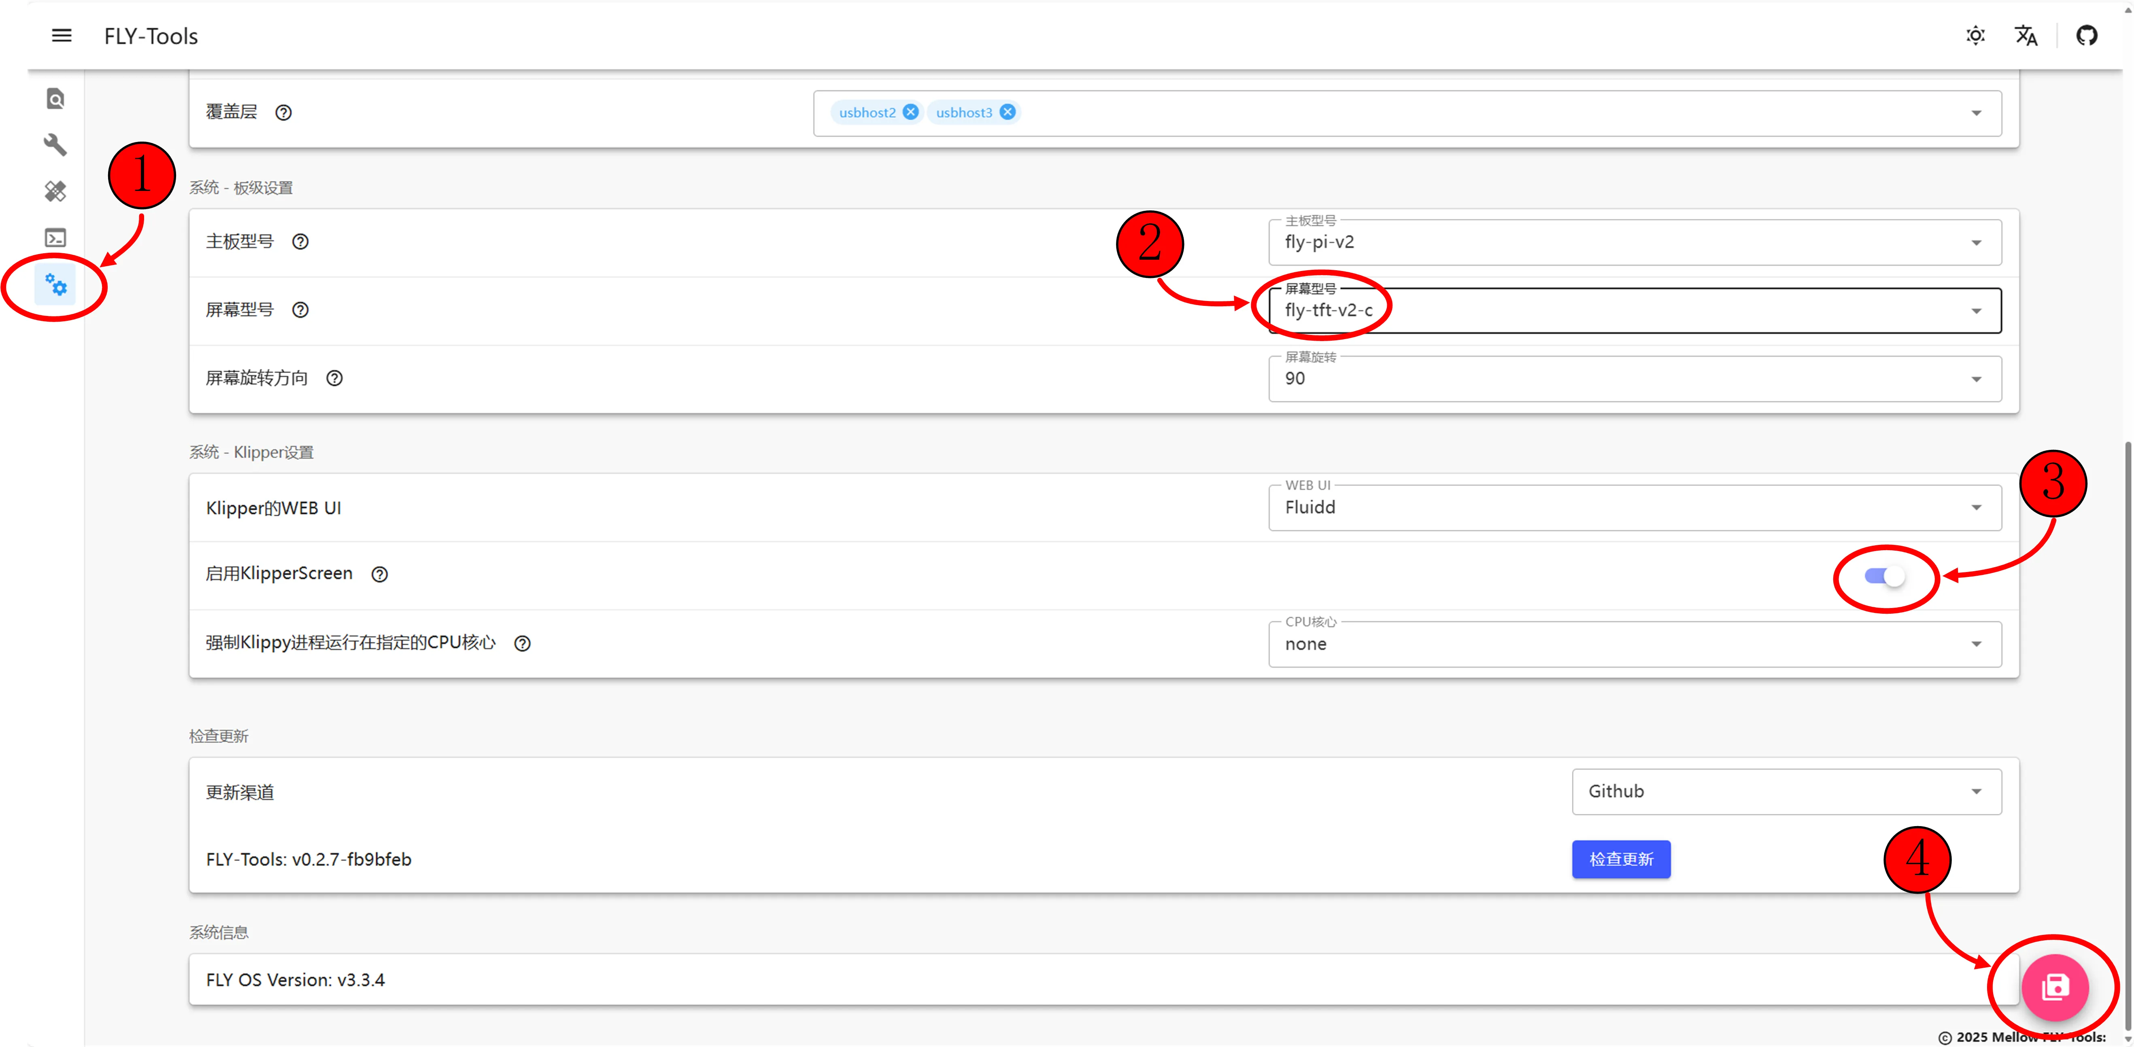Remove the usbhost3 overlay chip
2134x1047 pixels.
coord(1007,112)
